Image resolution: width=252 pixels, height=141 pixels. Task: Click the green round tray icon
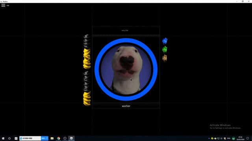tap(233, 138)
